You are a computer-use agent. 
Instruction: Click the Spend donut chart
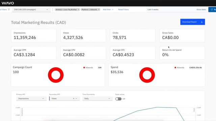click(147, 75)
